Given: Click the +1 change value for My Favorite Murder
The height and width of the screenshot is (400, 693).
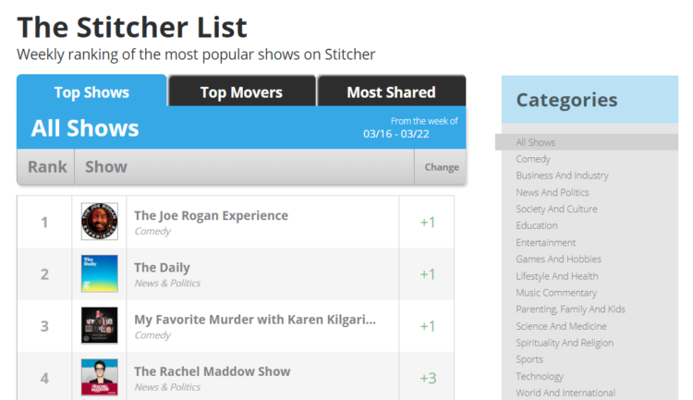Looking at the screenshot, I should 428,326.
